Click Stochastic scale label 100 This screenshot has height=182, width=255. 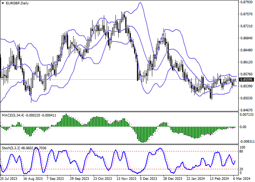(x=243, y=147)
